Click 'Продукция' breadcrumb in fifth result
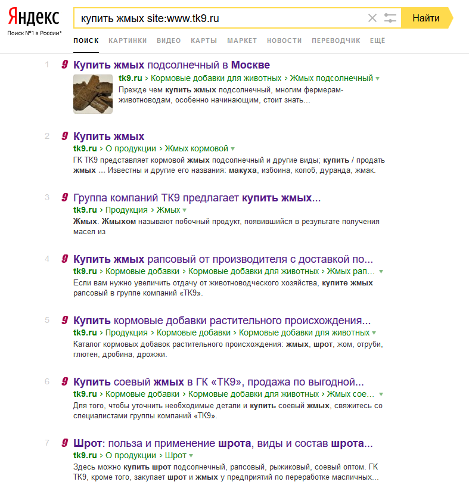Screen dimensions: 469x488 tap(126, 332)
